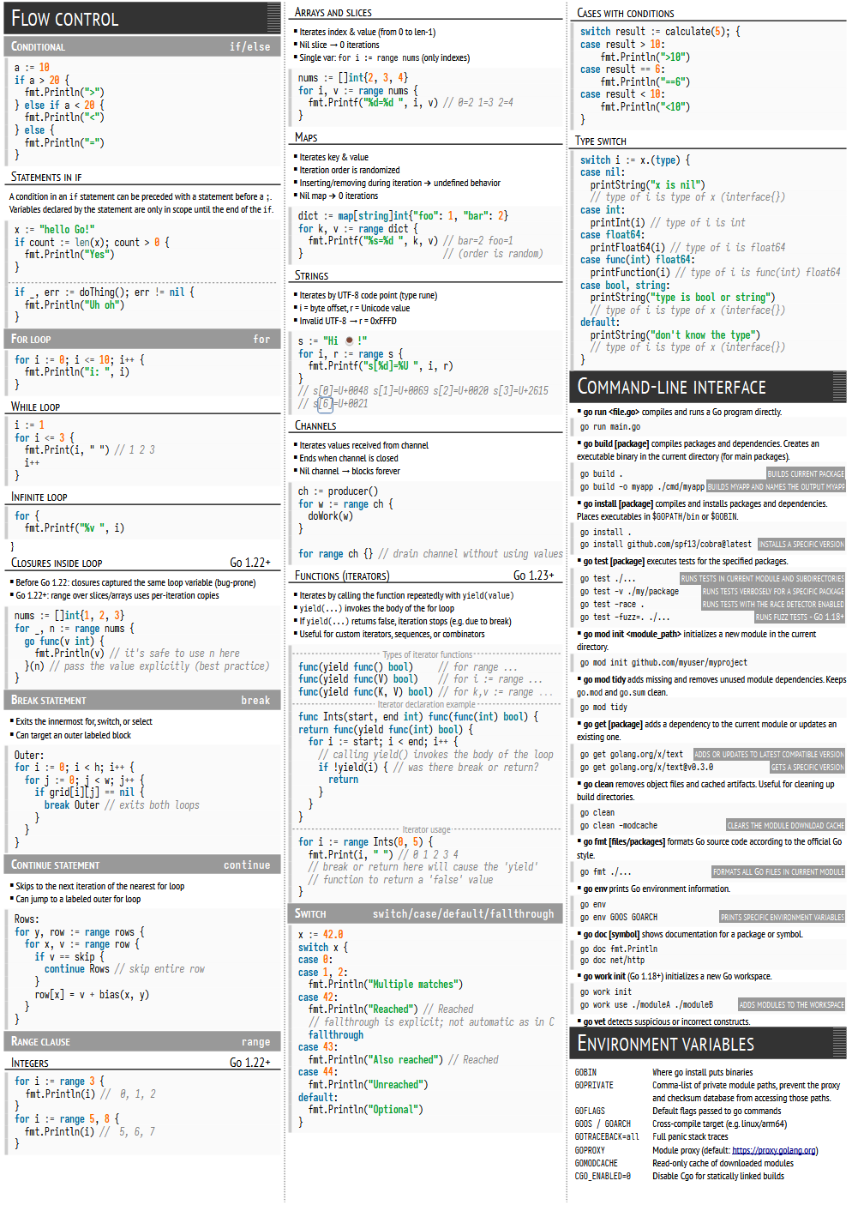This screenshot has height=1205, width=852.
Task: Click the "go run main.go" command
Action: [610, 426]
